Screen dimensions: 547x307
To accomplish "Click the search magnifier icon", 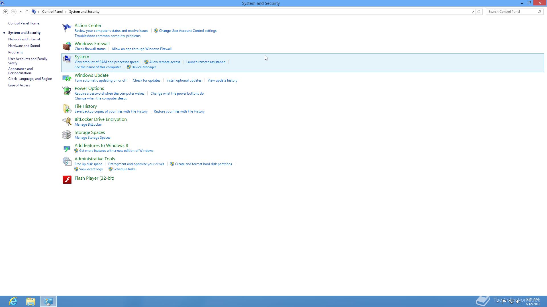I will click(539, 12).
